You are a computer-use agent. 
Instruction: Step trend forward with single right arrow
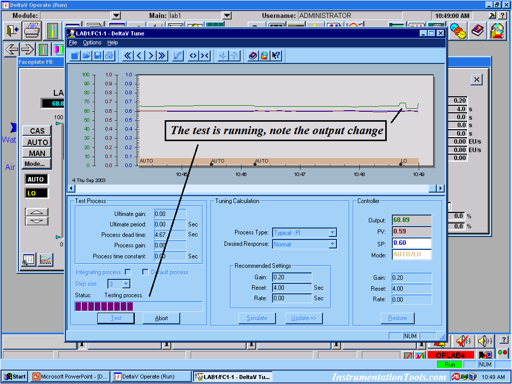click(x=151, y=56)
